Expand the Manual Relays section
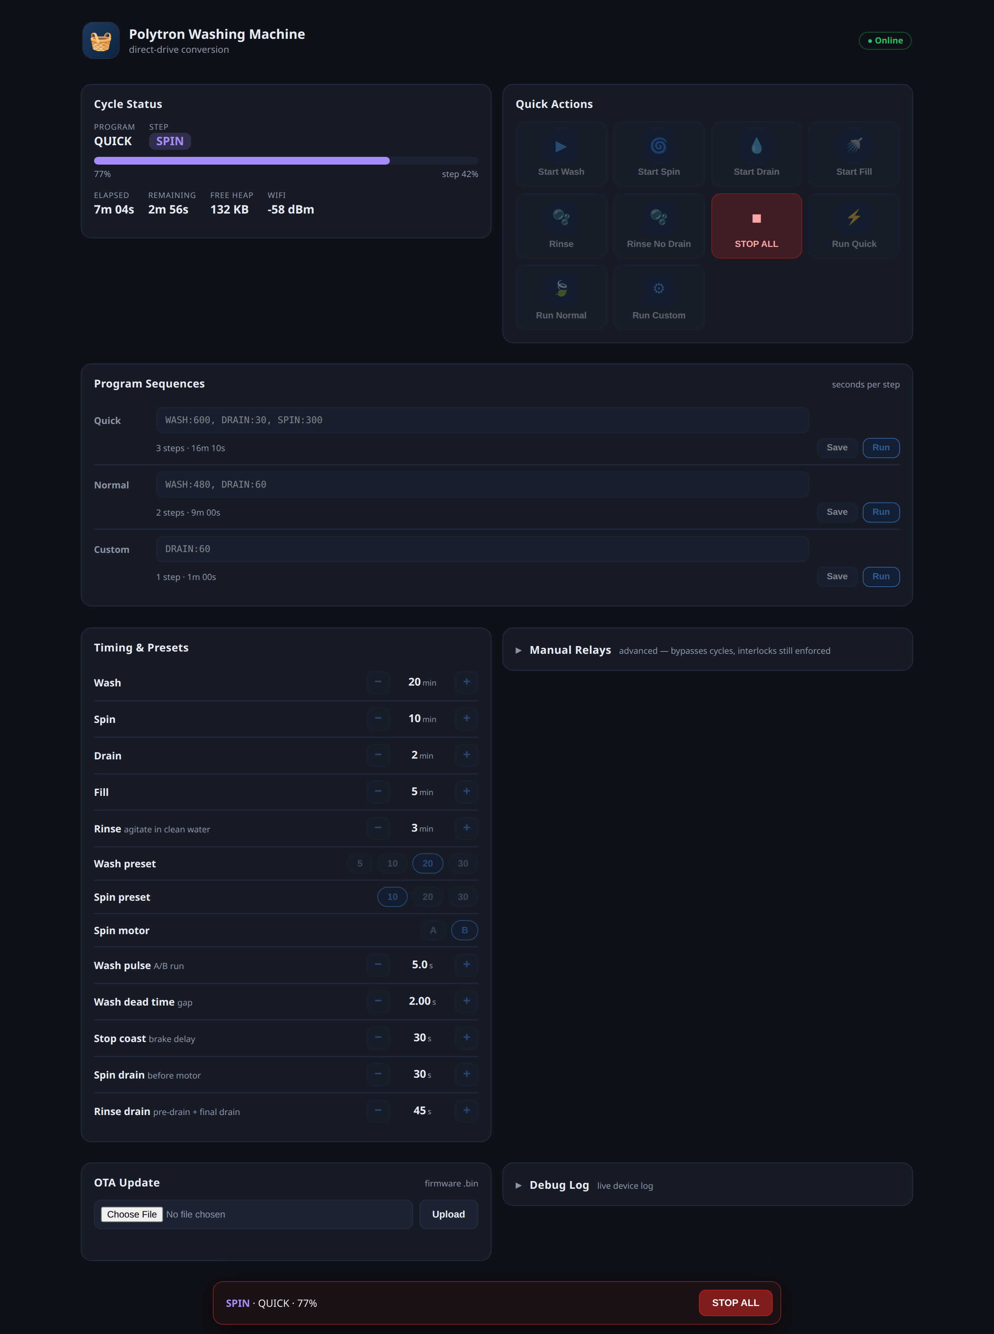Viewport: 994px width, 1334px height. pyautogui.click(x=707, y=650)
